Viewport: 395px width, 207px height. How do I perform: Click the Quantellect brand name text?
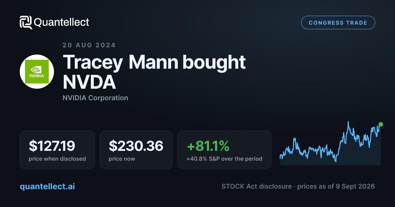[x=62, y=22]
